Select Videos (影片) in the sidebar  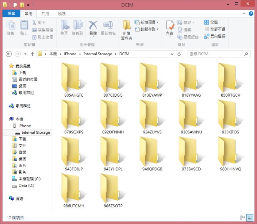pyautogui.click(x=19, y=172)
